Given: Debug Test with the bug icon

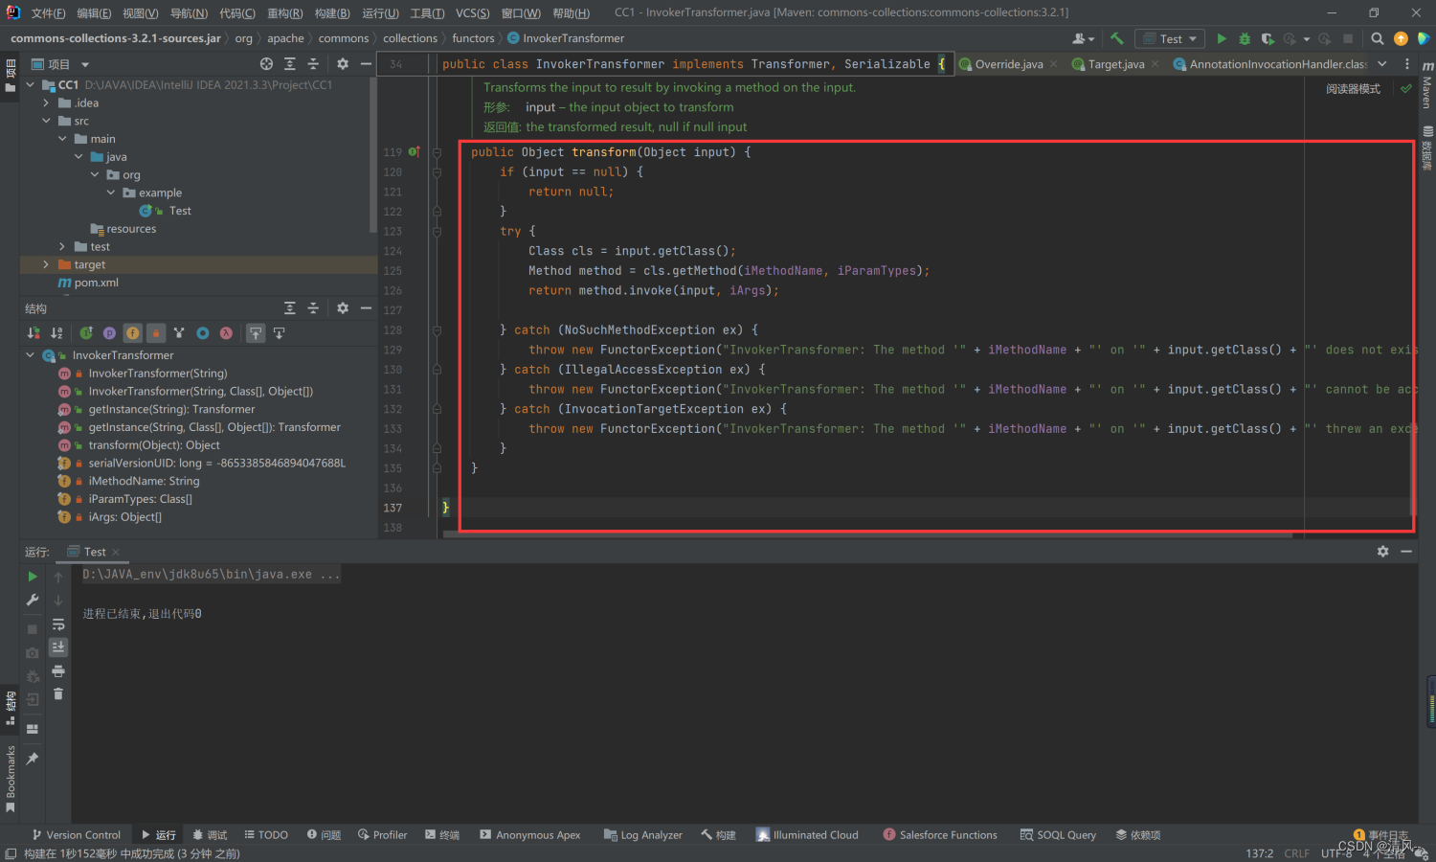Looking at the screenshot, I should point(1245,38).
